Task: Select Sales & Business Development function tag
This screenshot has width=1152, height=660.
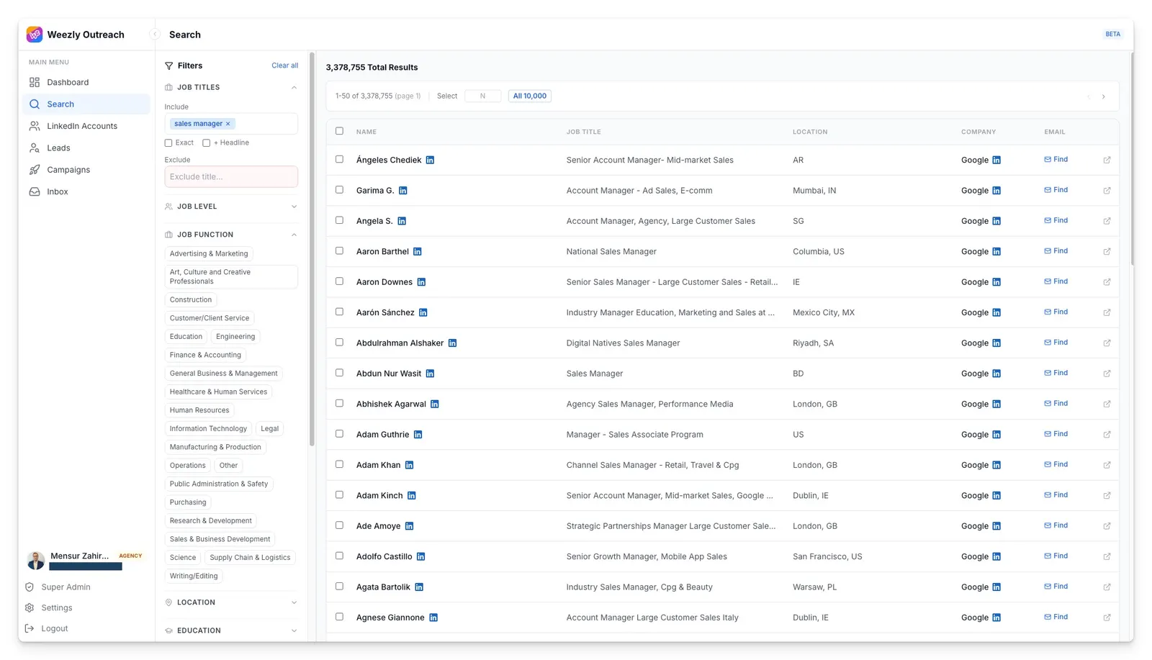Action: pos(220,539)
